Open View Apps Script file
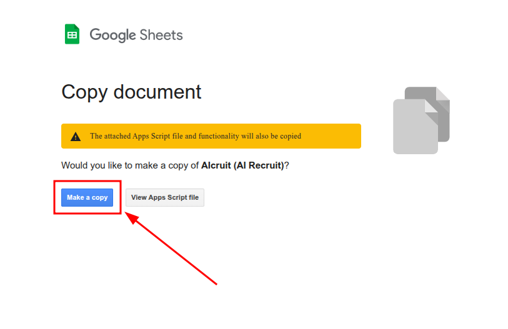508x329 pixels. (165, 197)
